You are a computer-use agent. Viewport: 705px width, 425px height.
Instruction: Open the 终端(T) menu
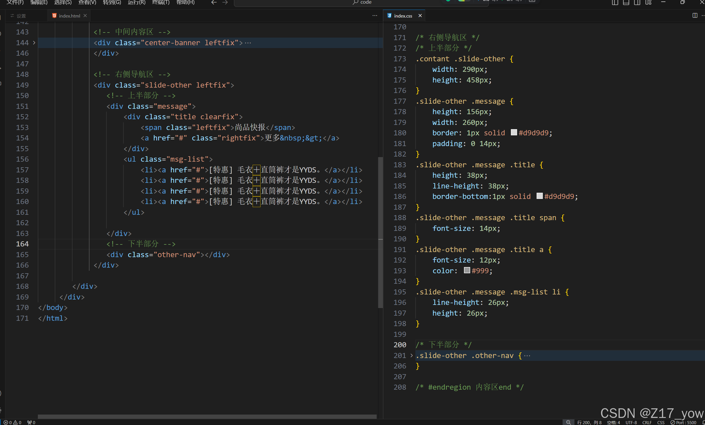coord(161,3)
